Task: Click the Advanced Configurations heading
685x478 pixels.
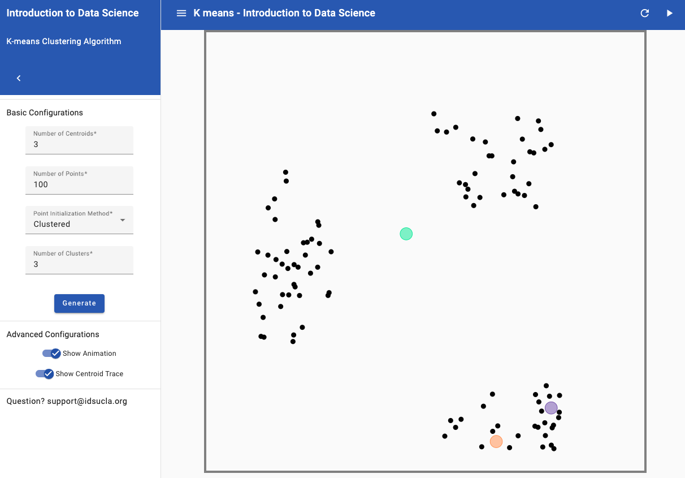Action: (x=53, y=334)
